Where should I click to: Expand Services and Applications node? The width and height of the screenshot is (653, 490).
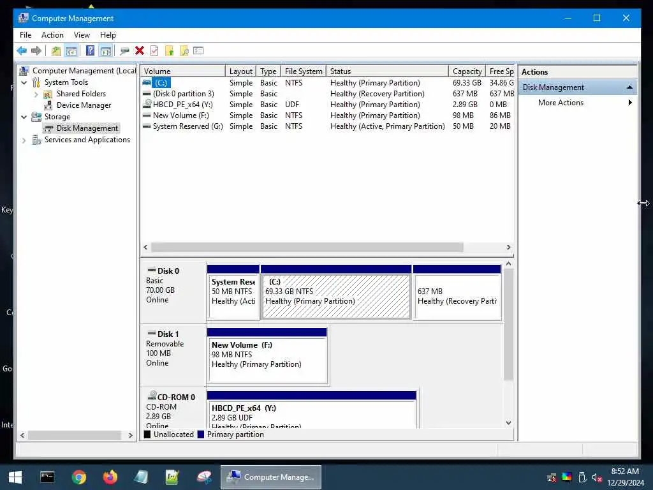coord(24,140)
